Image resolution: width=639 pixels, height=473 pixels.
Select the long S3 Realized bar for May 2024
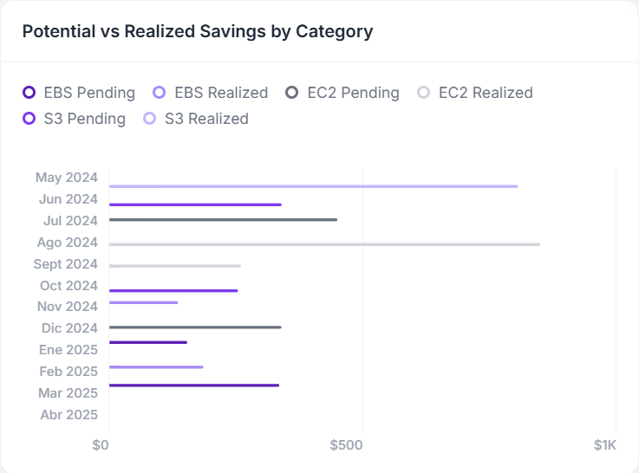tap(313, 186)
